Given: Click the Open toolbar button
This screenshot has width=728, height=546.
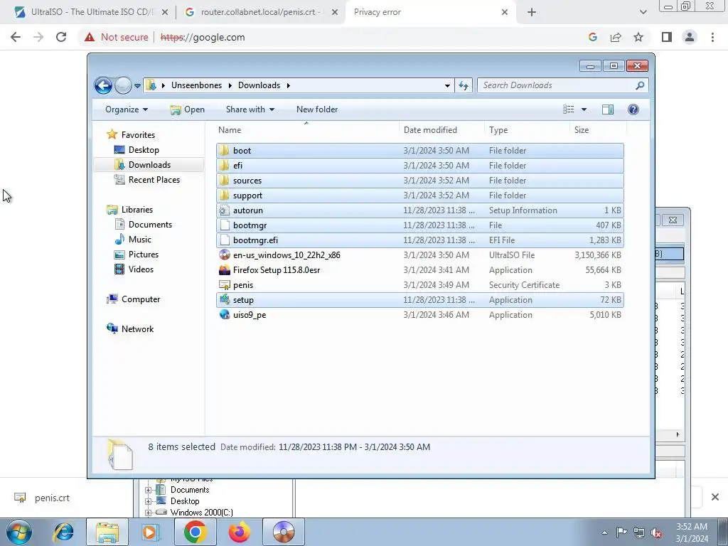Looking at the screenshot, I should [x=187, y=109].
